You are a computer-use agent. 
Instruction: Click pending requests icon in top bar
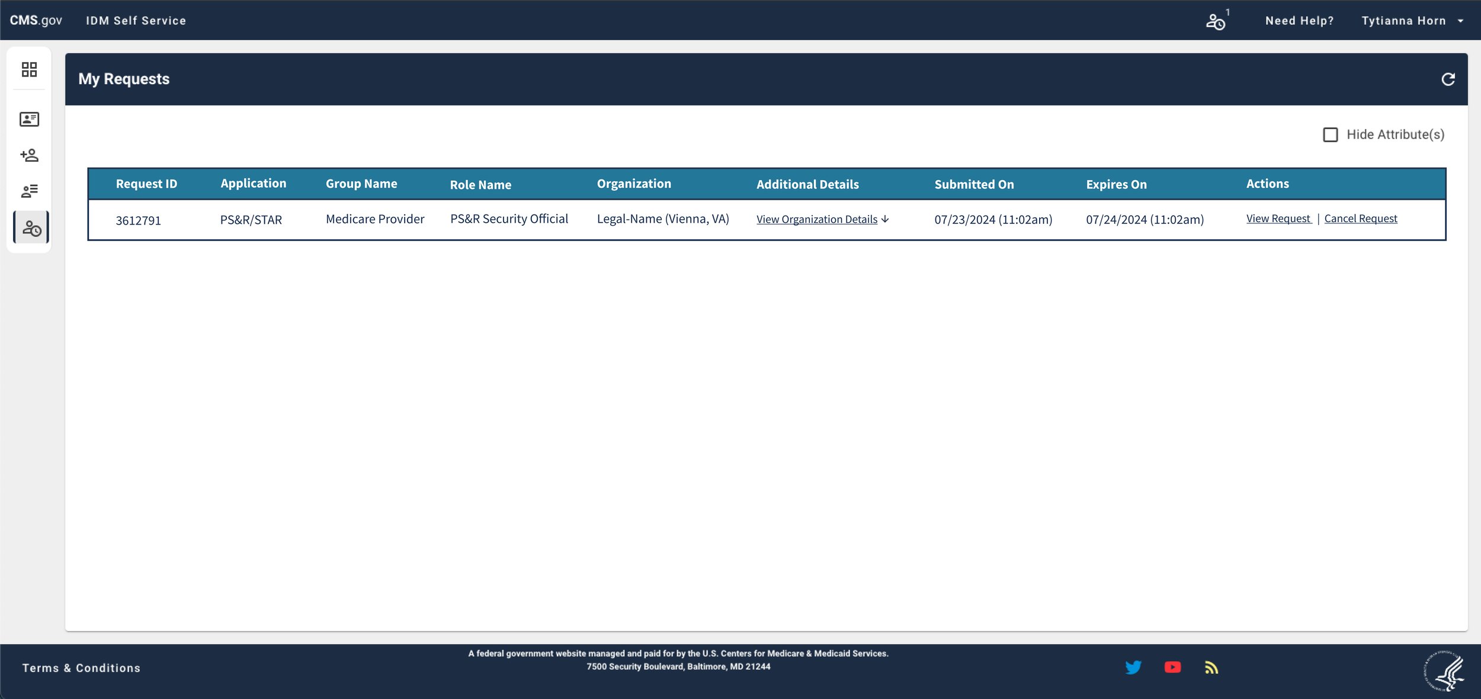click(1215, 21)
